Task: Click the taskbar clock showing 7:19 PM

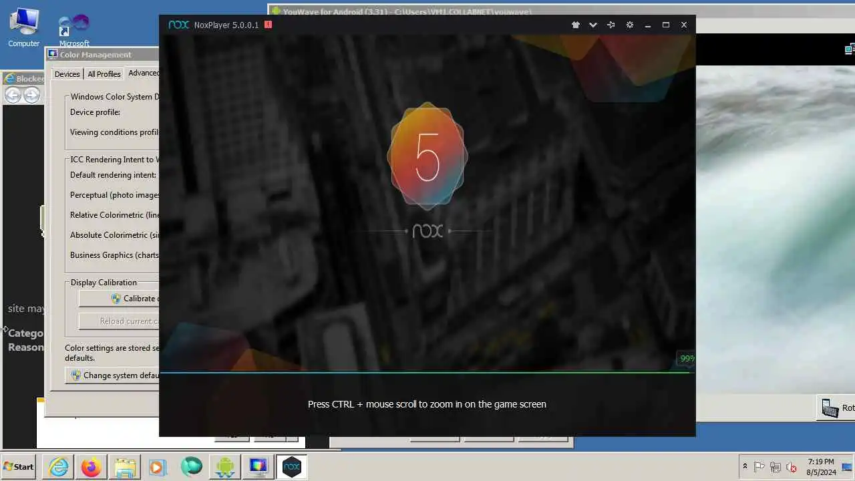Action: tap(820, 466)
